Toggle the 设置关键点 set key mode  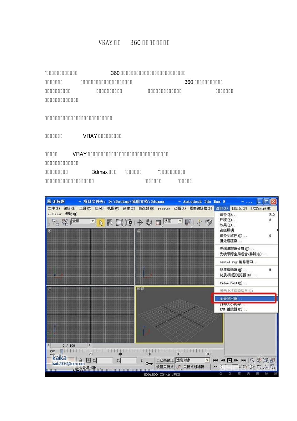(165, 367)
